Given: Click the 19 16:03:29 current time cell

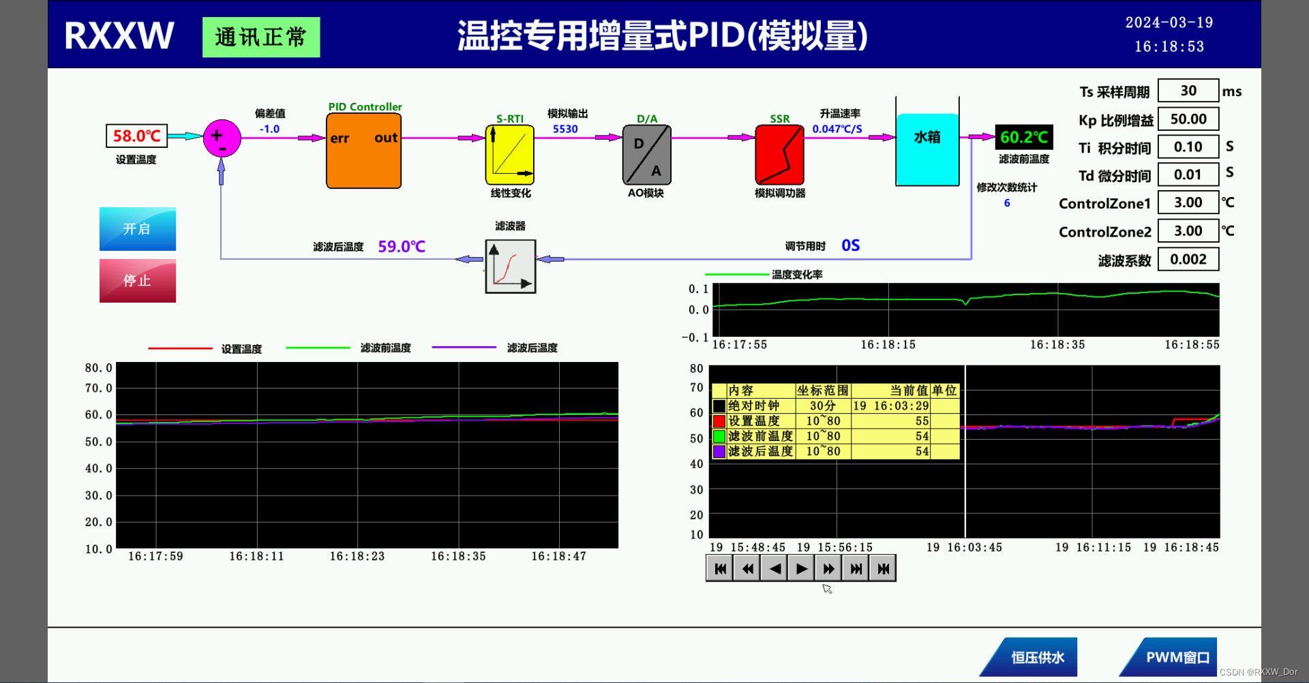Looking at the screenshot, I should coord(891,406).
